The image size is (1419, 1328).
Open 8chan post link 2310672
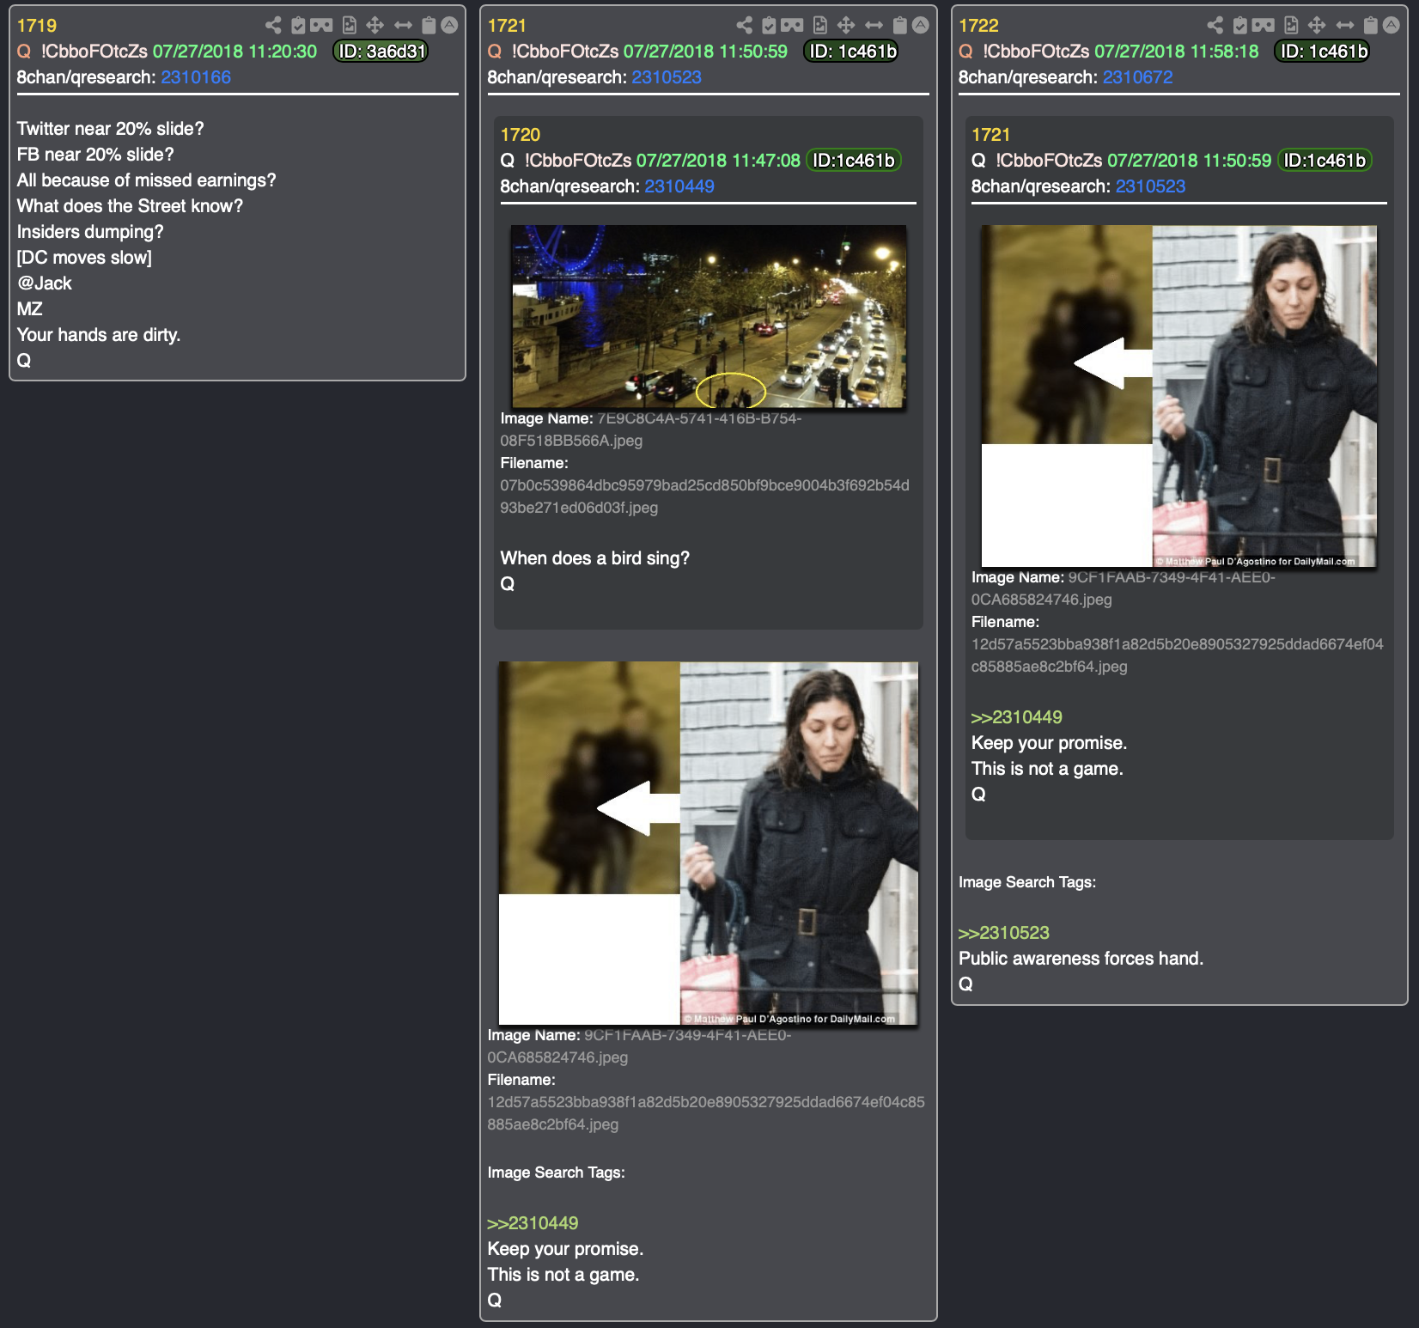point(1138,77)
